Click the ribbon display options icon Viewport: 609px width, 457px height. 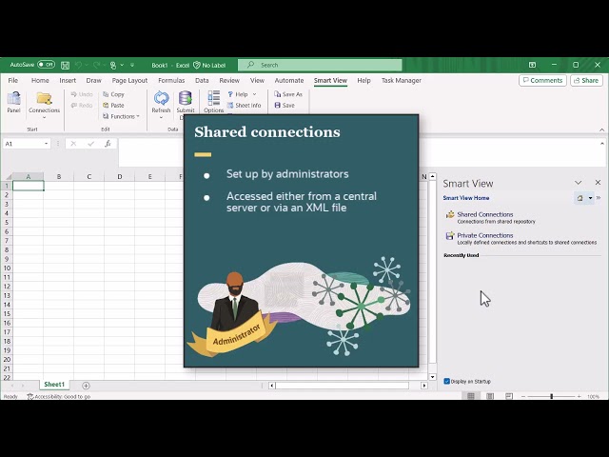click(x=532, y=65)
